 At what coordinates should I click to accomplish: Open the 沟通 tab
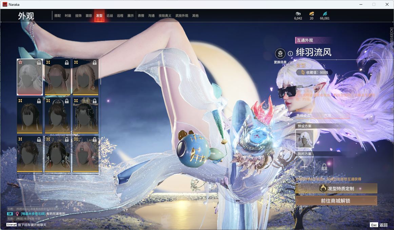pos(151,16)
